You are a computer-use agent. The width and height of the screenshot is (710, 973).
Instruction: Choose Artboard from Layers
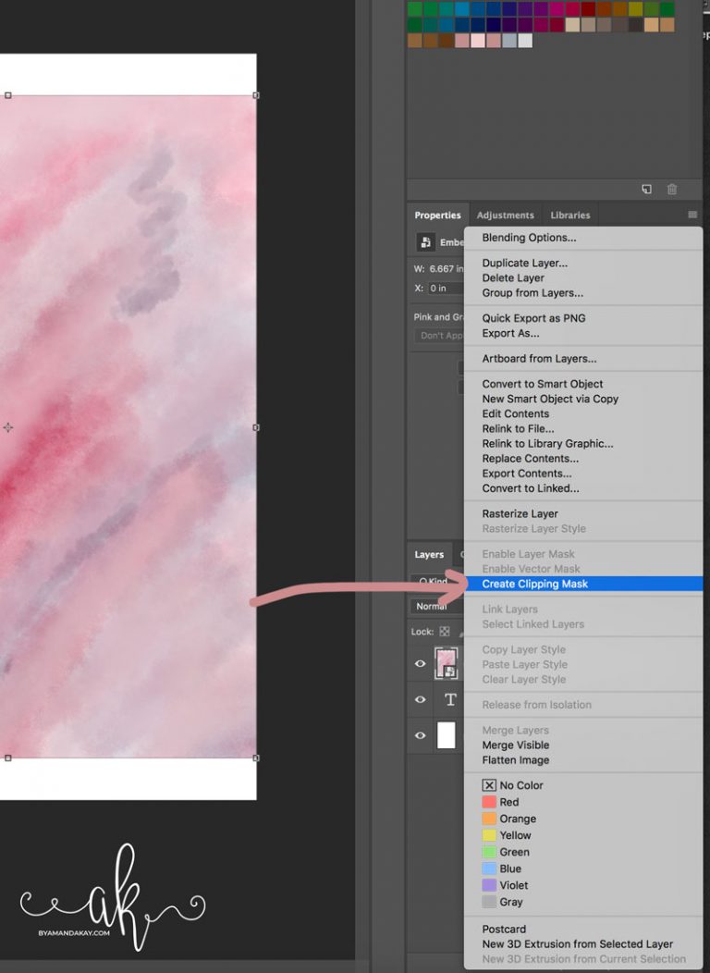pos(540,359)
